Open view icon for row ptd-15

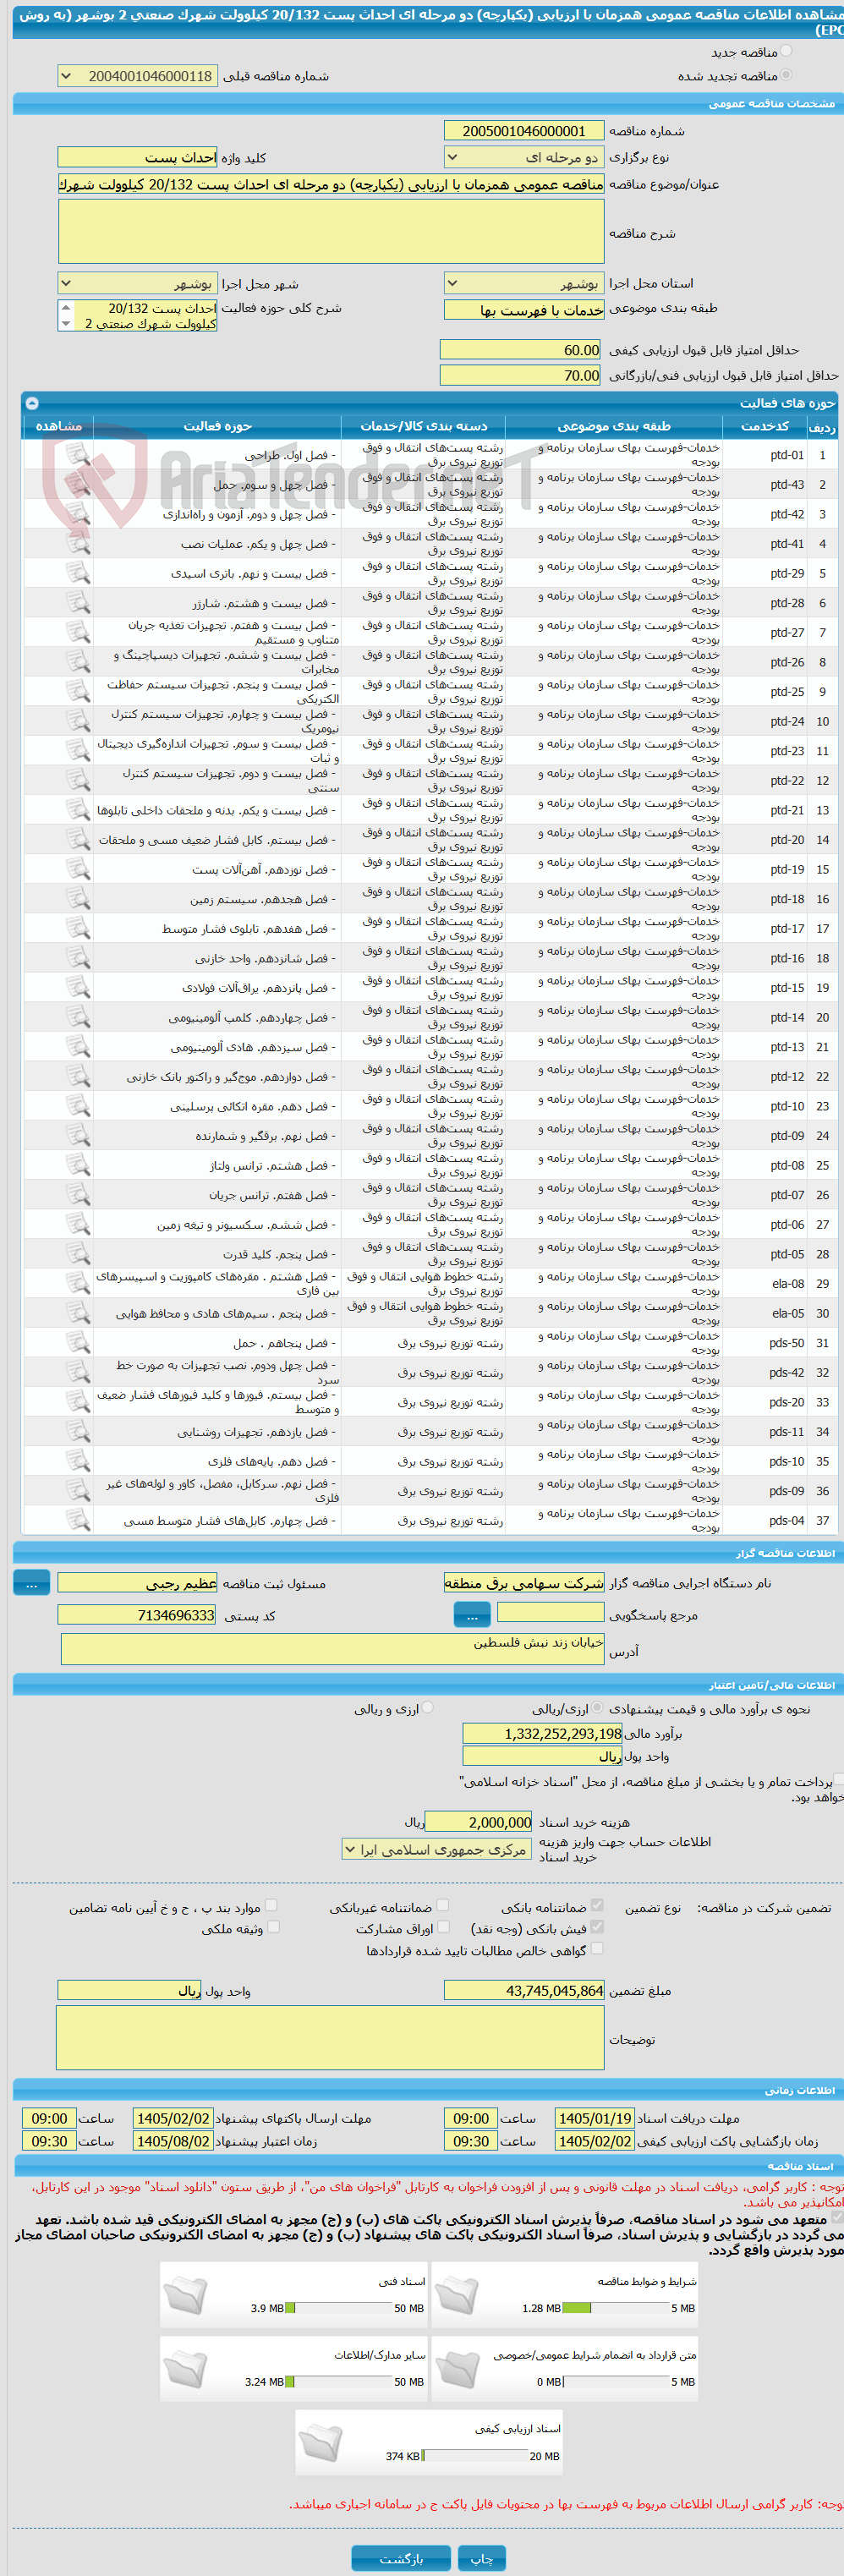click(77, 987)
